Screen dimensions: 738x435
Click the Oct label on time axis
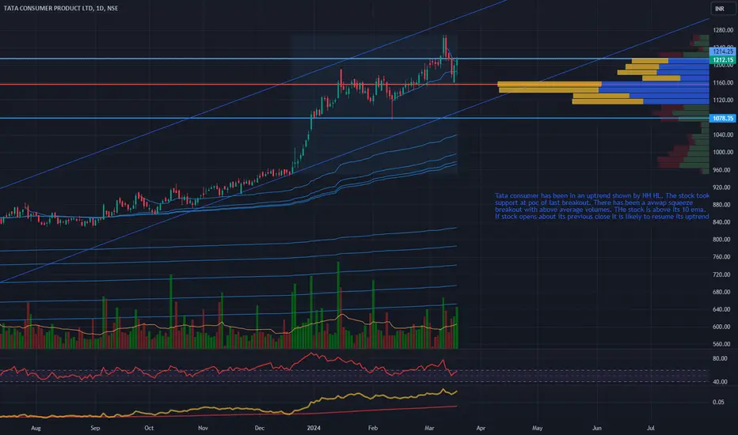click(x=149, y=428)
